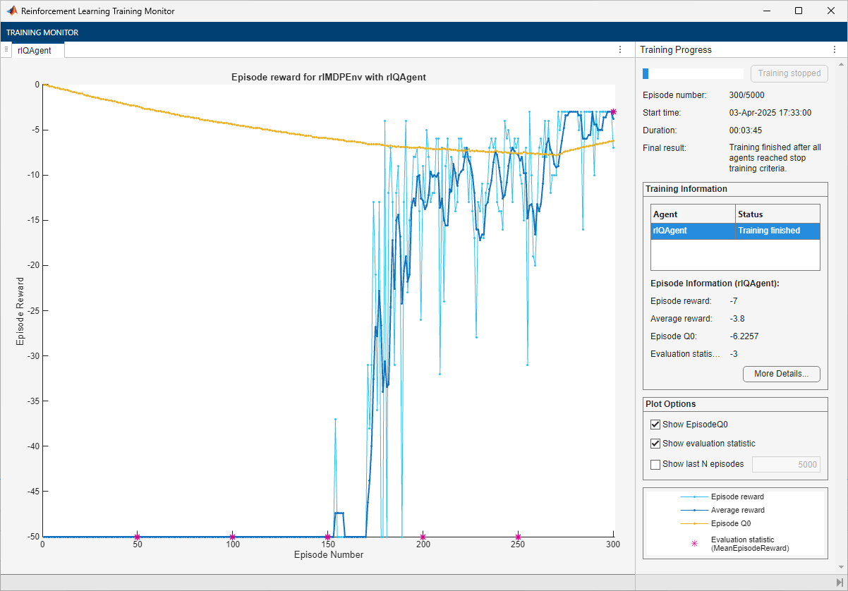Select the evaluation star marker at episode 300
Viewport: 848px width, 591px height.
click(x=613, y=111)
